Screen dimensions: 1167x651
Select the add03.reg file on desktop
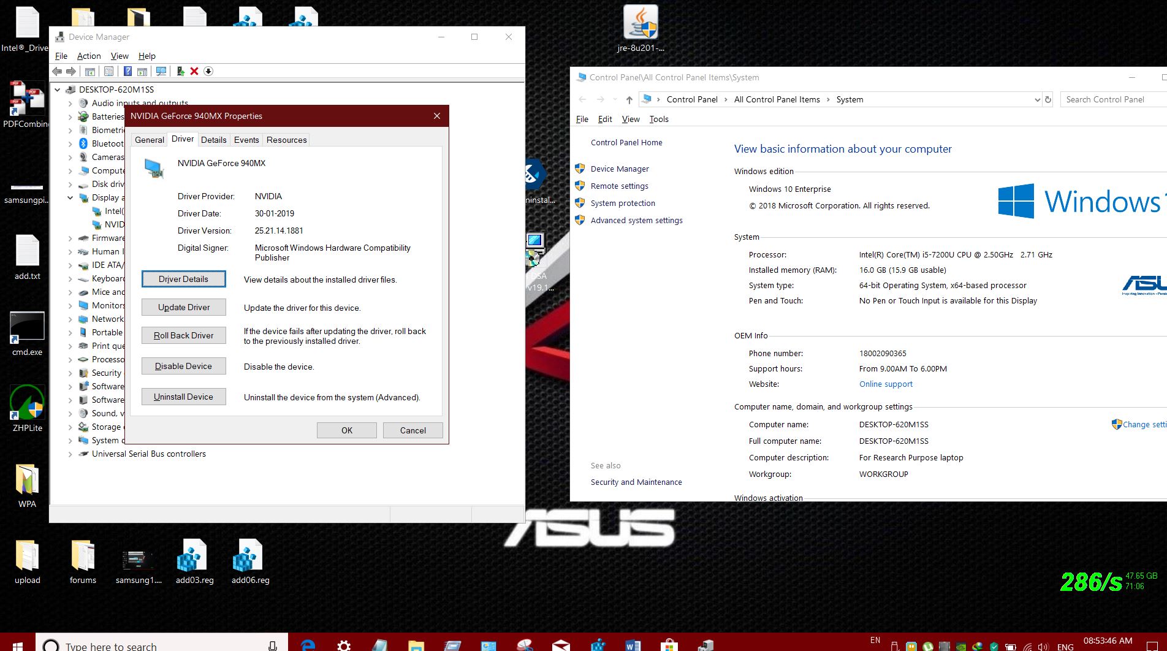(195, 562)
